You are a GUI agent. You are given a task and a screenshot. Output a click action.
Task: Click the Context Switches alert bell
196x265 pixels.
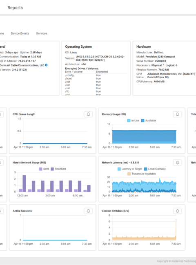tap(177, 211)
